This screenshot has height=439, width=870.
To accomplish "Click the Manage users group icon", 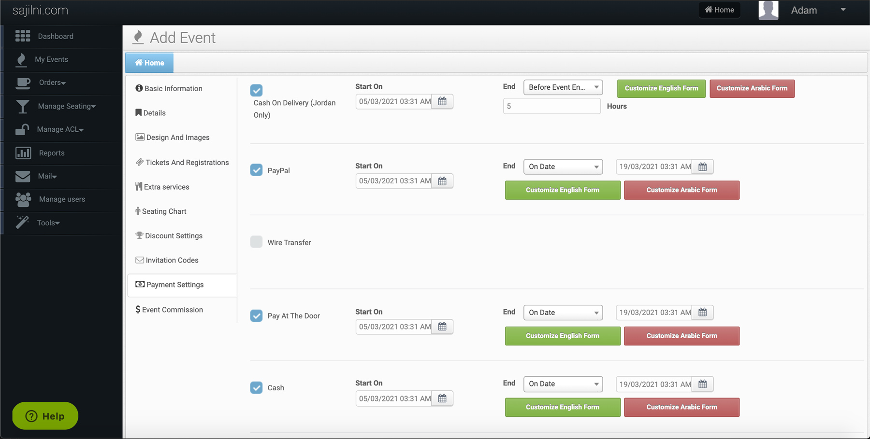I will (23, 199).
